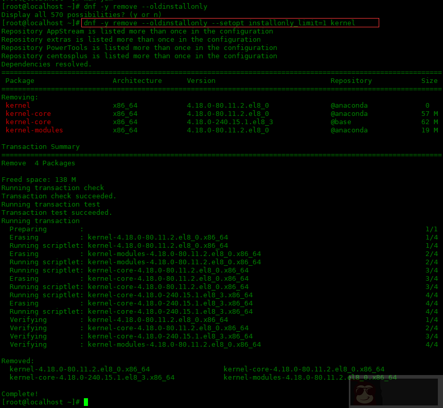Click the Transaction Summary heading

click(x=41, y=147)
